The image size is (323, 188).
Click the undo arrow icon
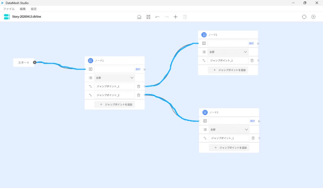[157, 17]
